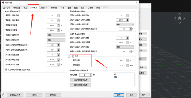The image size is (191, 98).
Task: Go to the 冷却 tab
Action: (x=62, y=8)
